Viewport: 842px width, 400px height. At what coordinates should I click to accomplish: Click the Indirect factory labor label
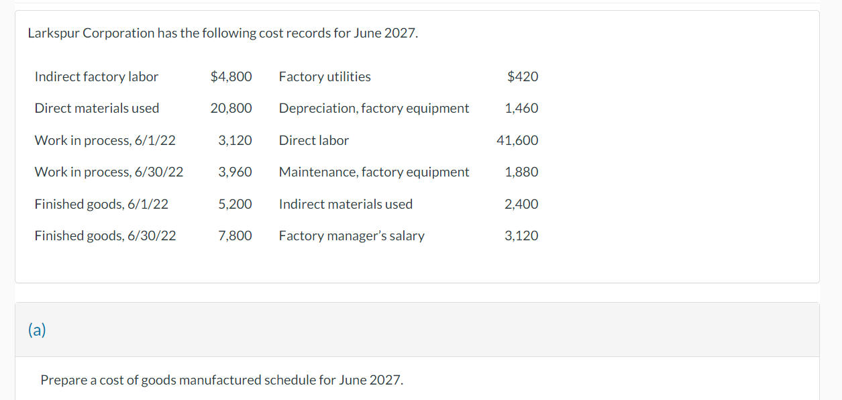pos(96,77)
